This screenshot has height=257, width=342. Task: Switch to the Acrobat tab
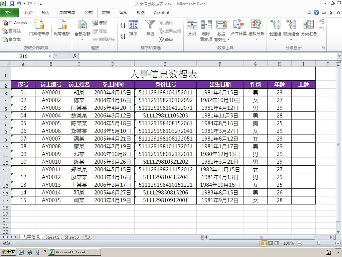click(162, 13)
